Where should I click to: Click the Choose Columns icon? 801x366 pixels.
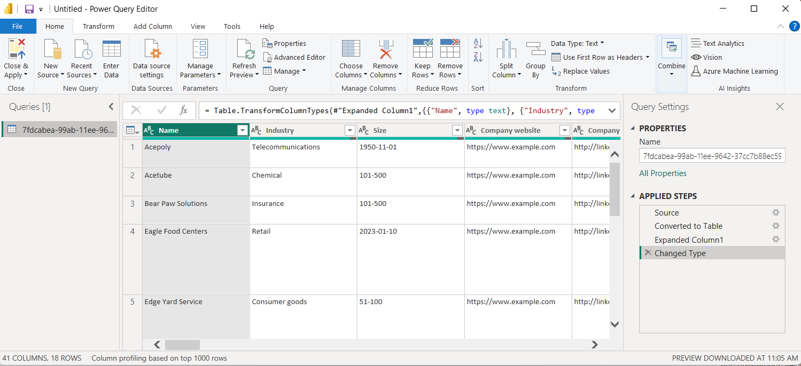pyautogui.click(x=351, y=49)
